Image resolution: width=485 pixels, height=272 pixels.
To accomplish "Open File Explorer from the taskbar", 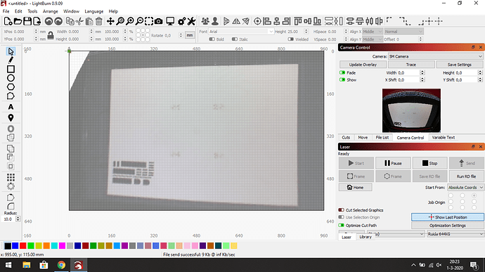I will [x=27, y=265].
